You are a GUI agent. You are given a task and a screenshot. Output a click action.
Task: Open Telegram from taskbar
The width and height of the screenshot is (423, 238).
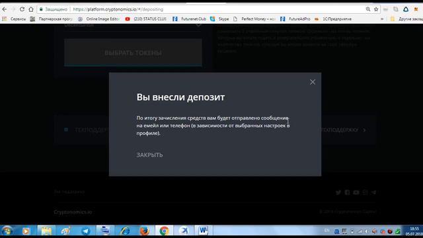[86, 231]
